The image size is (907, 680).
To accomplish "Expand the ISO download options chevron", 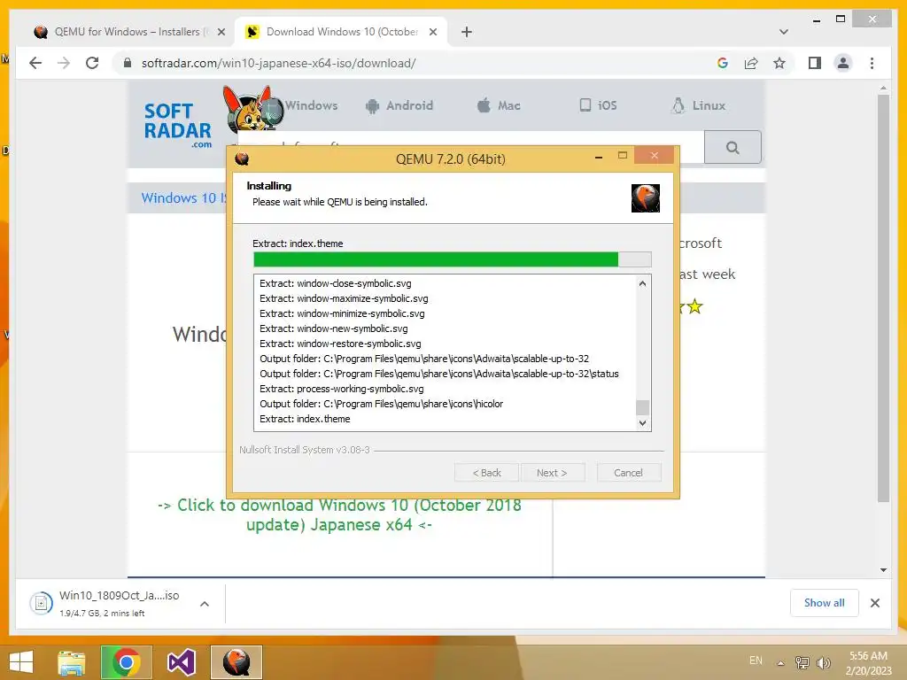I will click(205, 604).
